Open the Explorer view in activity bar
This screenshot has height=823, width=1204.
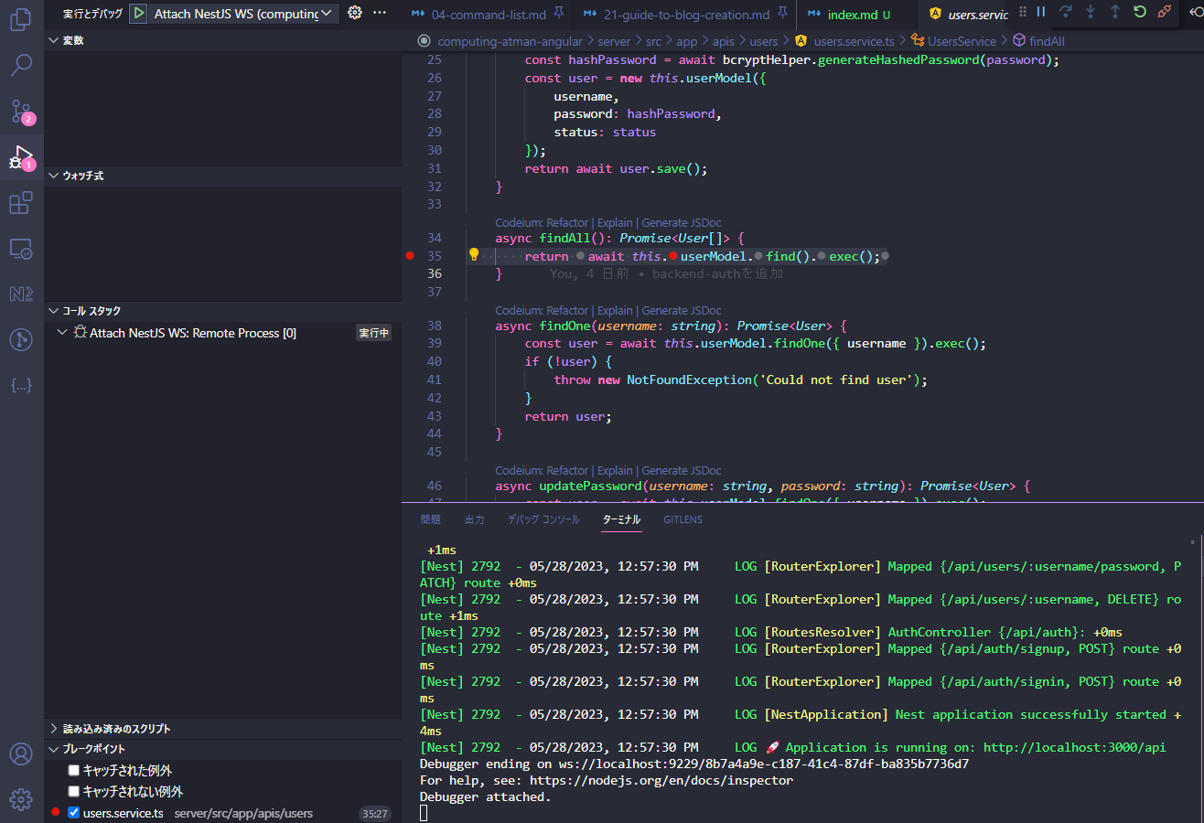pos(21,20)
